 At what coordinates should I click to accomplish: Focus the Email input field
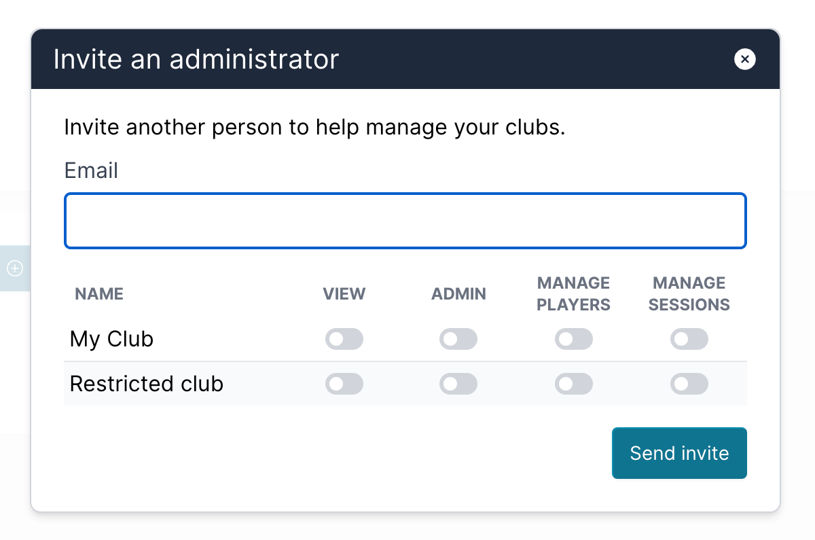(405, 221)
